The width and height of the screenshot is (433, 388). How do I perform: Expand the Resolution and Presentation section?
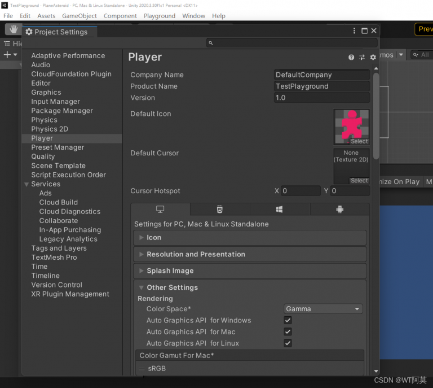click(196, 254)
